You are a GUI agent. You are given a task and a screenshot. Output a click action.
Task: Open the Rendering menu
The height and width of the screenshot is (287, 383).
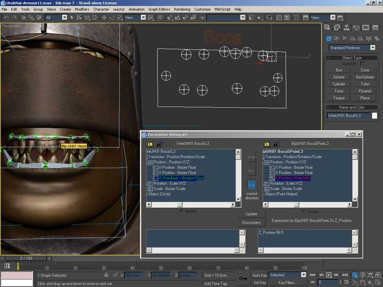(182, 9)
